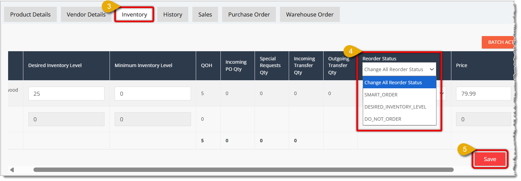Click Desired Inventory Level field showing 25
The height and width of the screenshot is (181, 521).
point(66,93)
